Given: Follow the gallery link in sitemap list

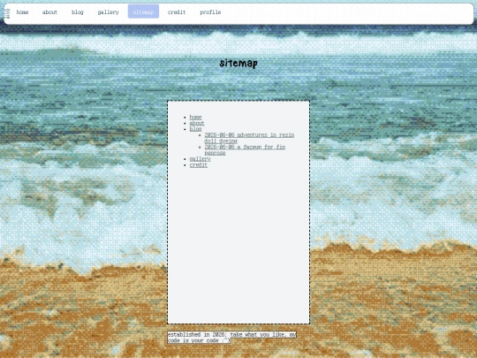Looking at the screenshot, I should tap(201, 159).
